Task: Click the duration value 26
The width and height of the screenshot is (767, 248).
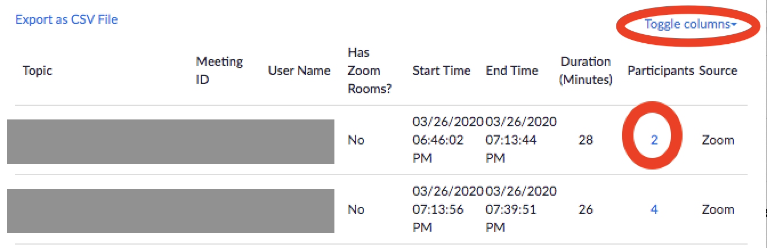Action: (x=586, y=209)
